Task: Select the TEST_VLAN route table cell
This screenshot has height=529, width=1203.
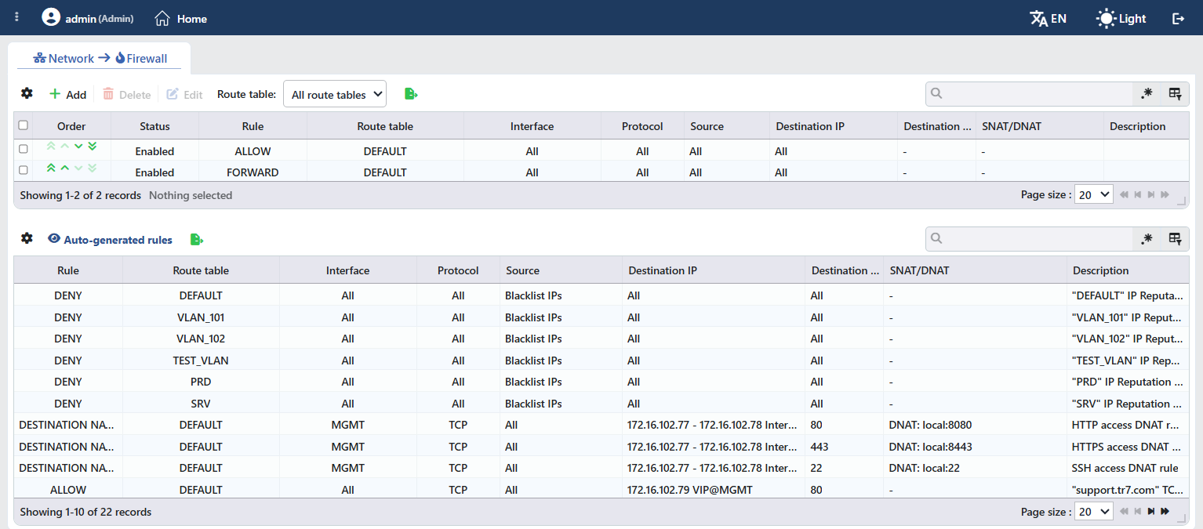Action: [x=201, y=361]
